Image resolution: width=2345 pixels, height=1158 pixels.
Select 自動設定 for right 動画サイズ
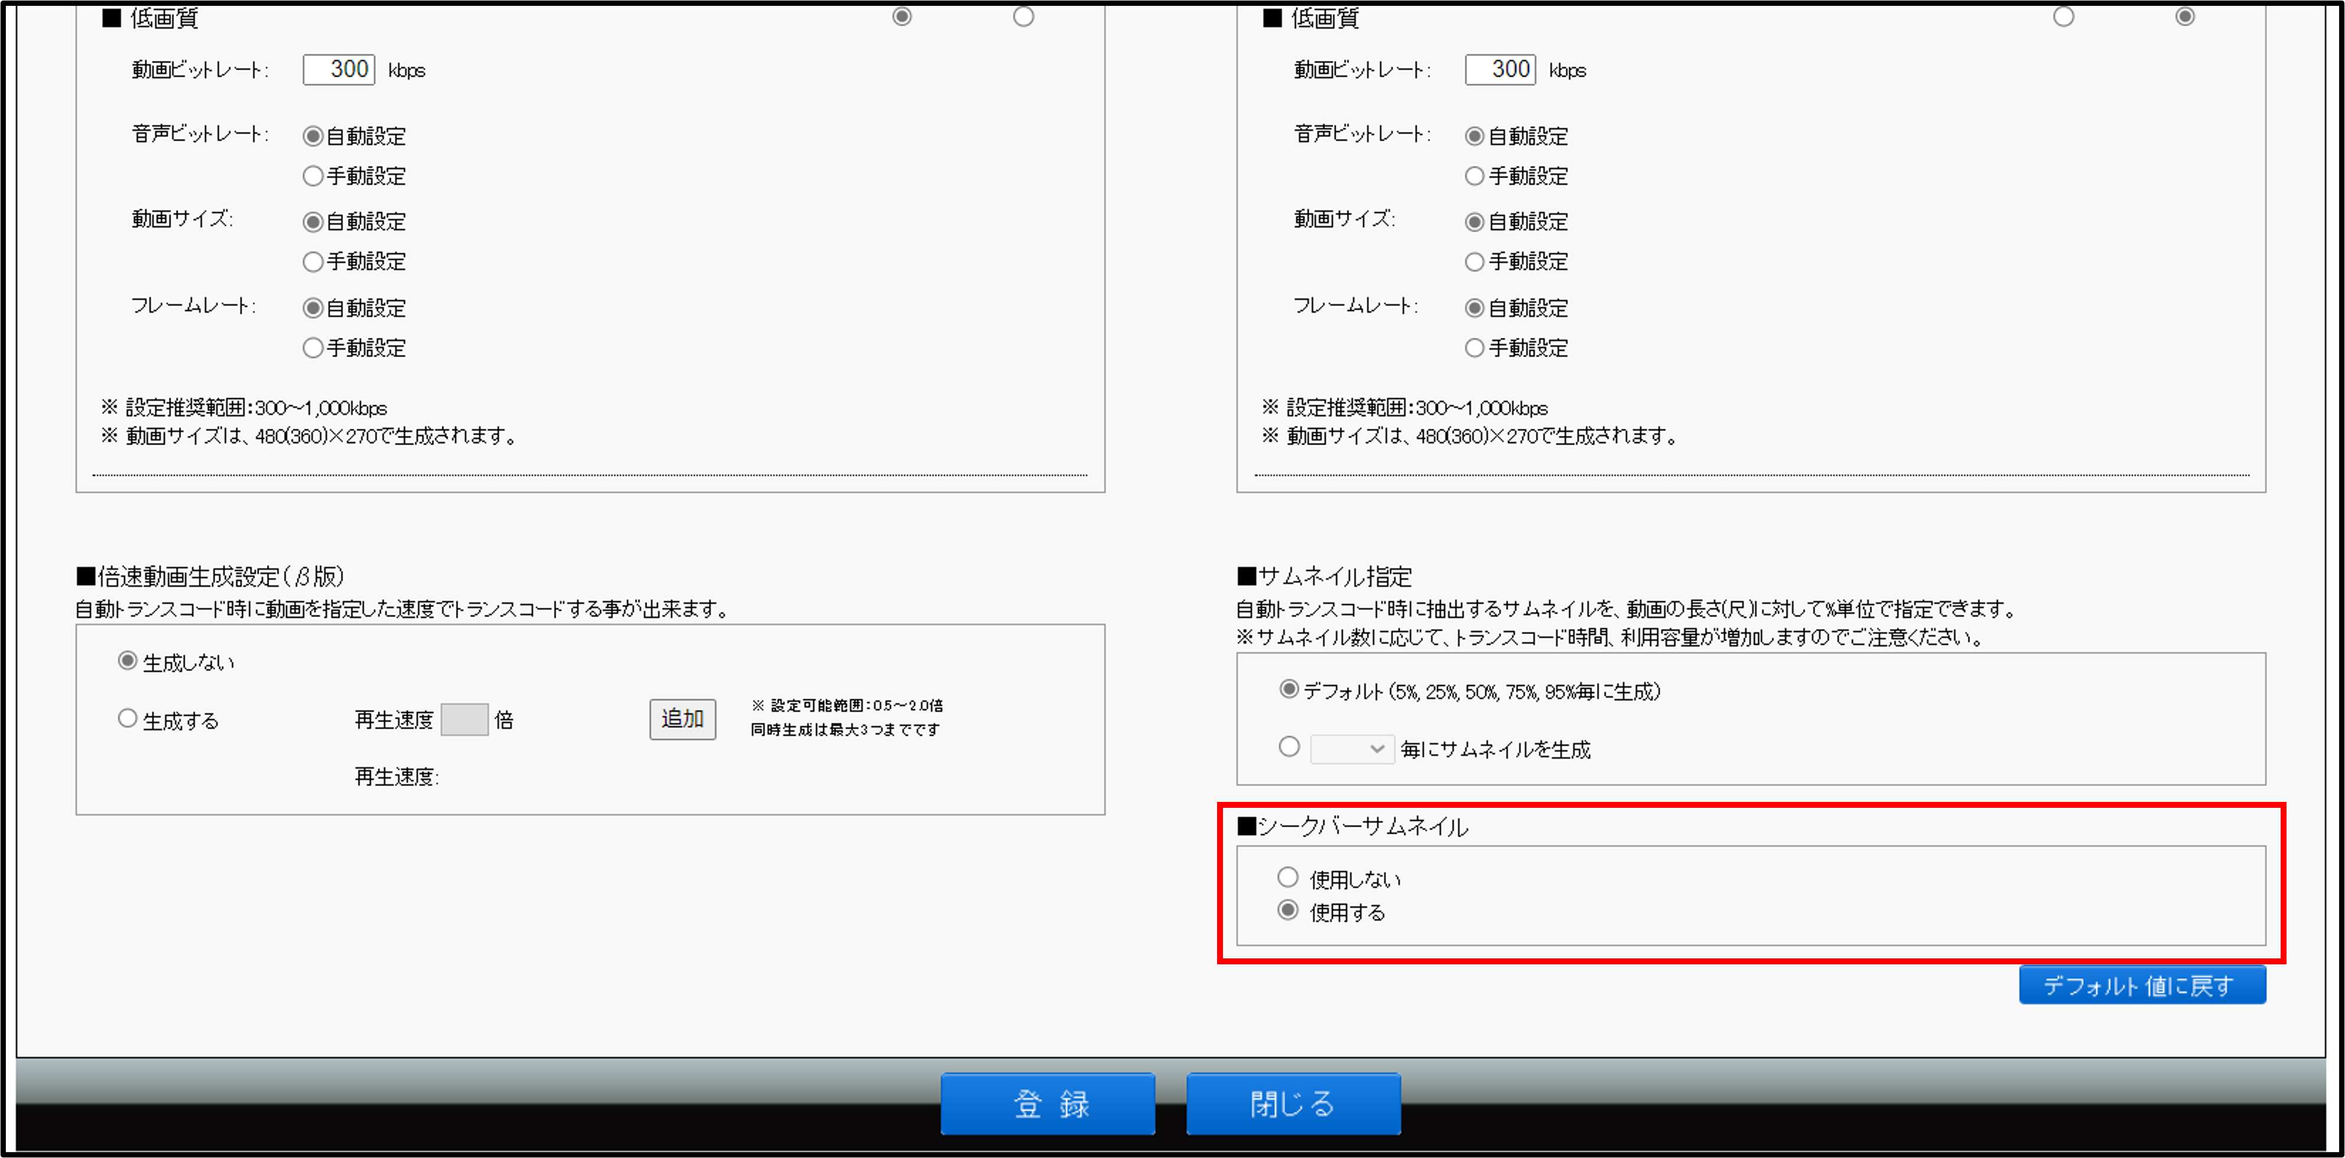coord(1475,221)
